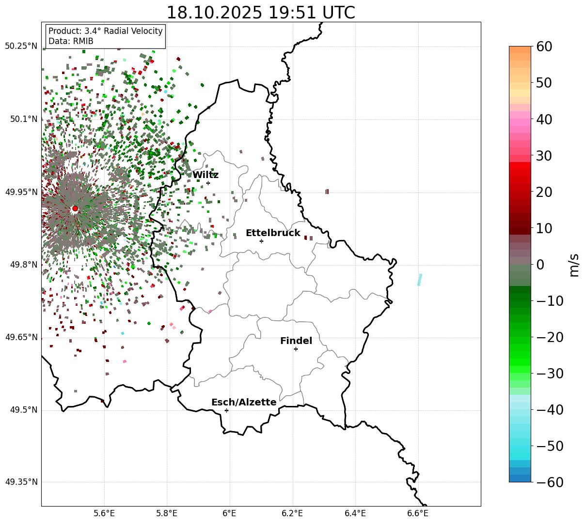Click the Ettelbruck station cross marker

[x=261, y=241]
